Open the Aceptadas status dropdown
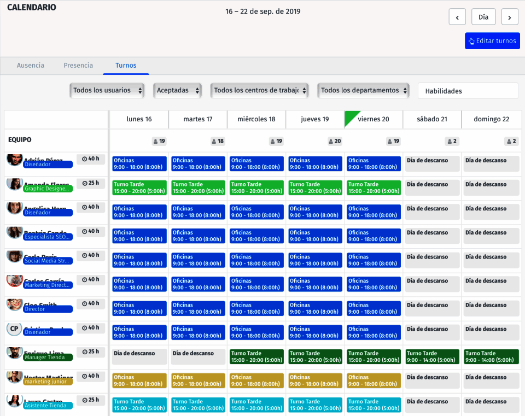The width and height of the screenshot is (525, 416). 177,91
